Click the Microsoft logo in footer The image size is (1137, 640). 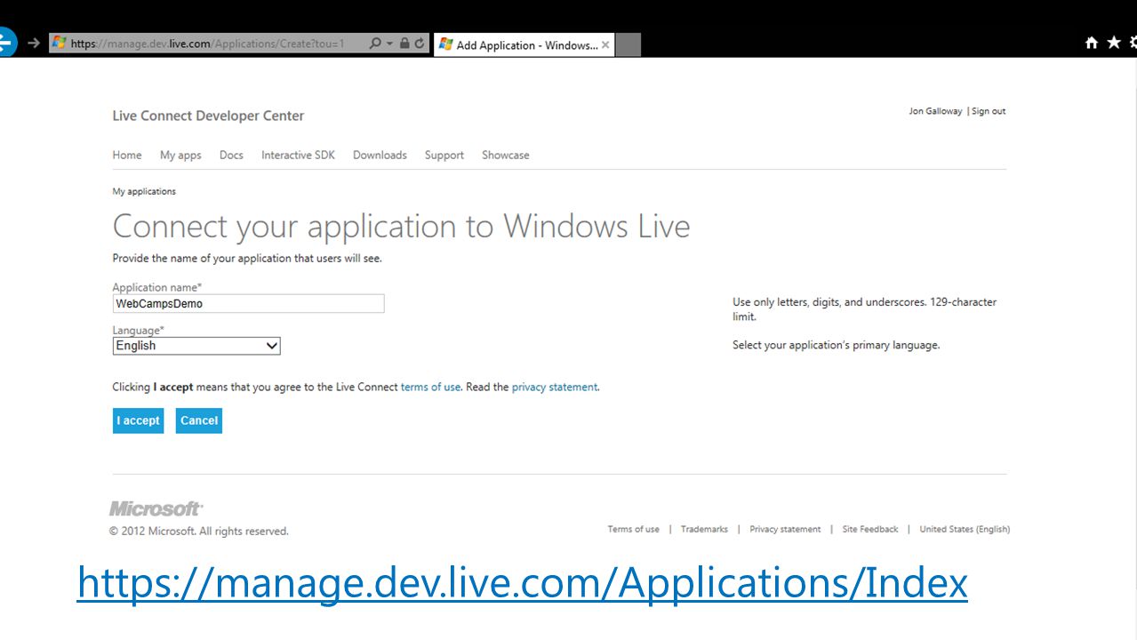pos(156,508)
